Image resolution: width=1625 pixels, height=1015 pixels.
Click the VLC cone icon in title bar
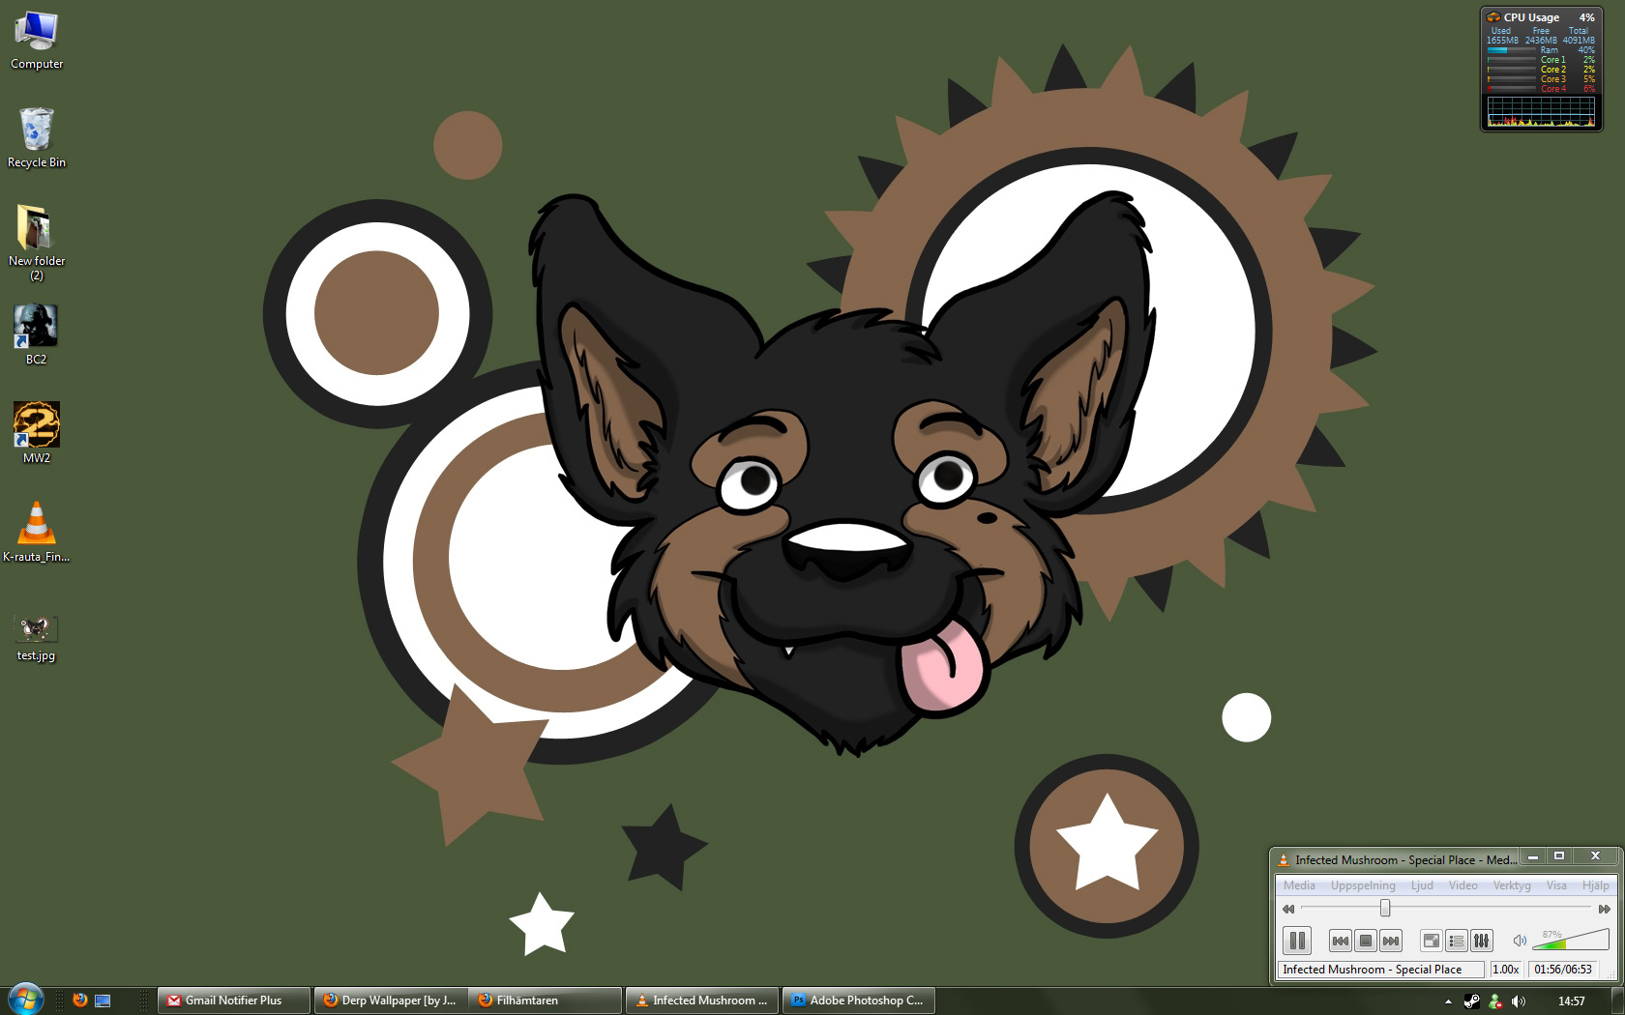click(x=1284, y=859)
